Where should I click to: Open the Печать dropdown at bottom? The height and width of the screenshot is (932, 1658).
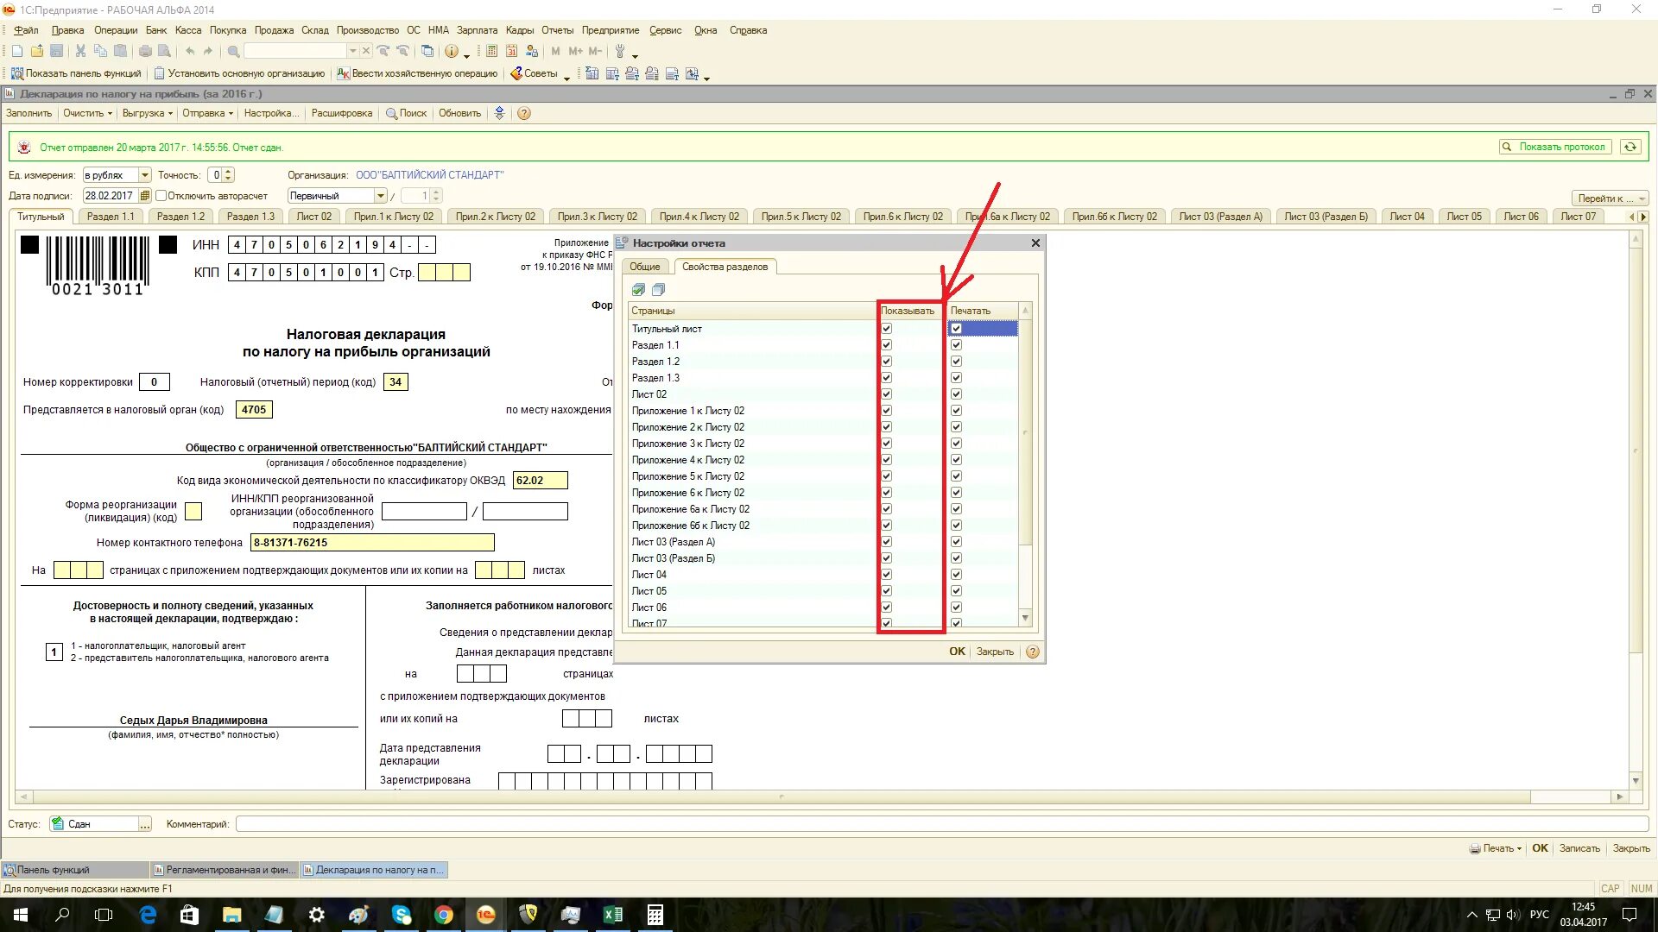point(1496,849)
